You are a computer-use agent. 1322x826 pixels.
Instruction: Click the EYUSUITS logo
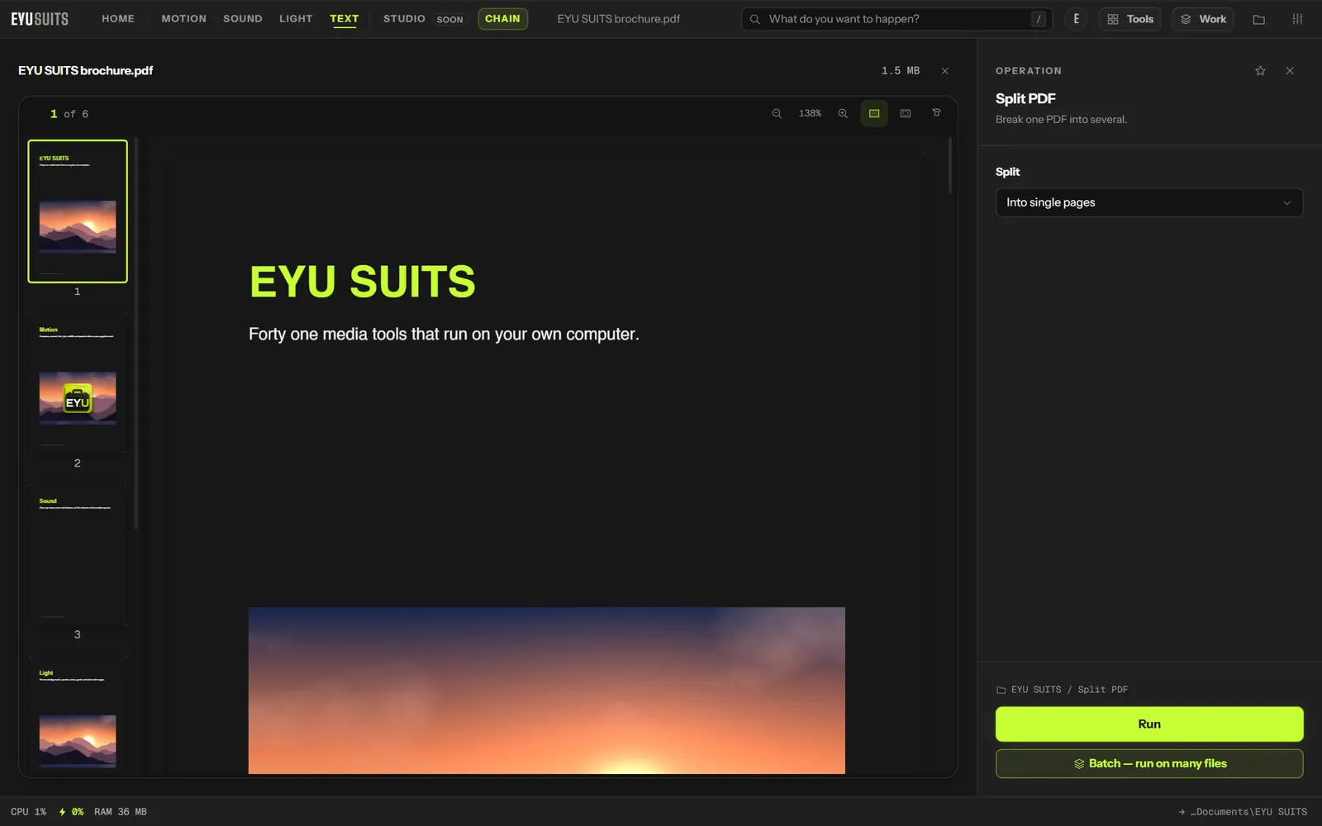tap(40, 19)
